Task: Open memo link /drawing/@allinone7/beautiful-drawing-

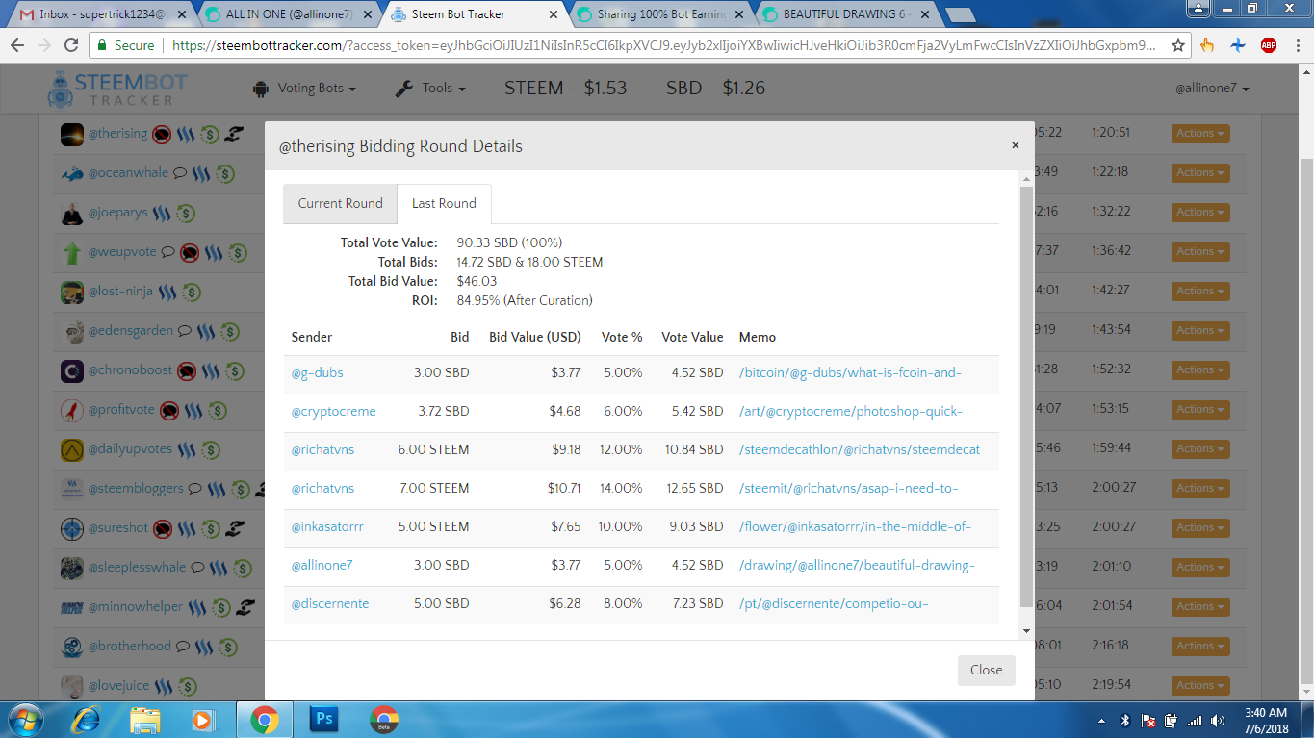Action: click(857, 565)
